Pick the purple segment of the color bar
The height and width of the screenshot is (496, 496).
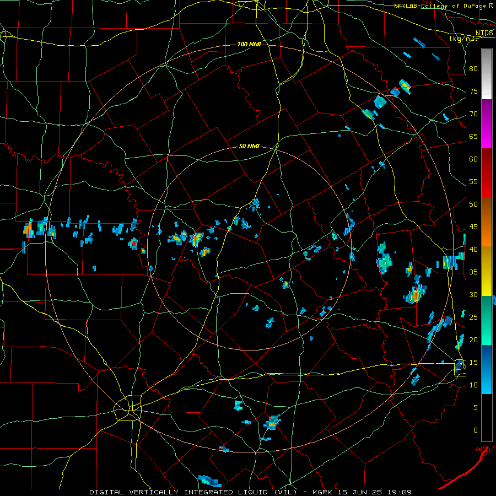tap(487, 123)
